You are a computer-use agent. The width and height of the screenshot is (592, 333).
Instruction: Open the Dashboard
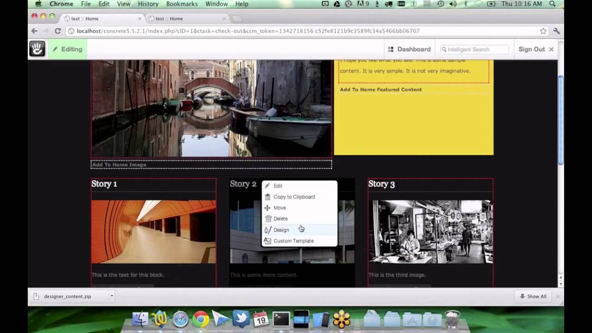[409, 49]
